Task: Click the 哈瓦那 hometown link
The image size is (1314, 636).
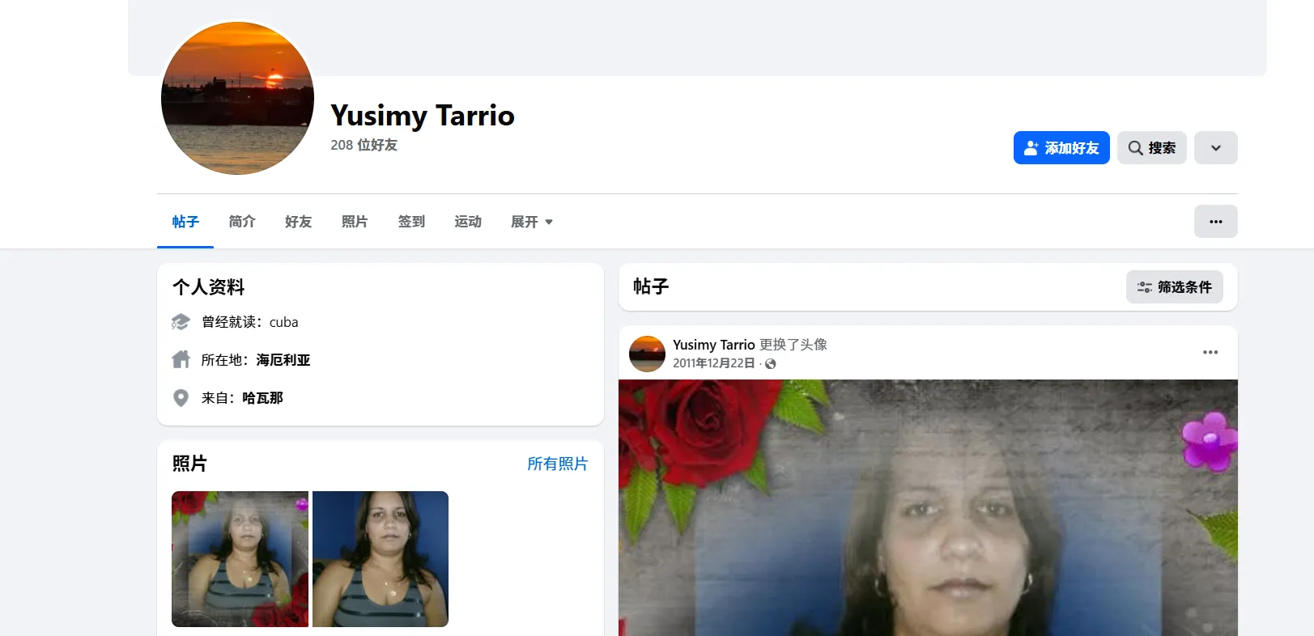Action: coord(263,398)
